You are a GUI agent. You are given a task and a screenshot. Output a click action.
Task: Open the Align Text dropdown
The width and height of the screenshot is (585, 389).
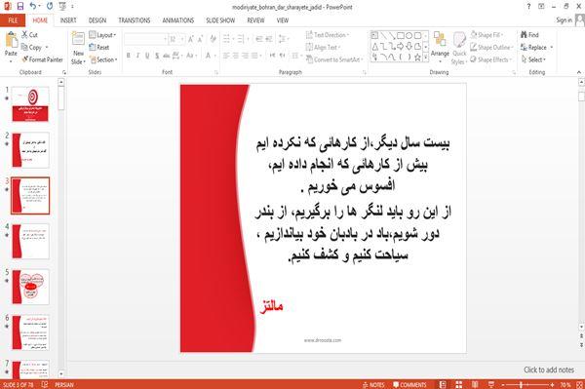(323, 47)
